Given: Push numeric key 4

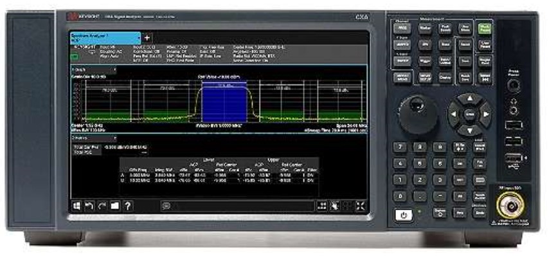Looking at the screenshot, I should 400,163.
